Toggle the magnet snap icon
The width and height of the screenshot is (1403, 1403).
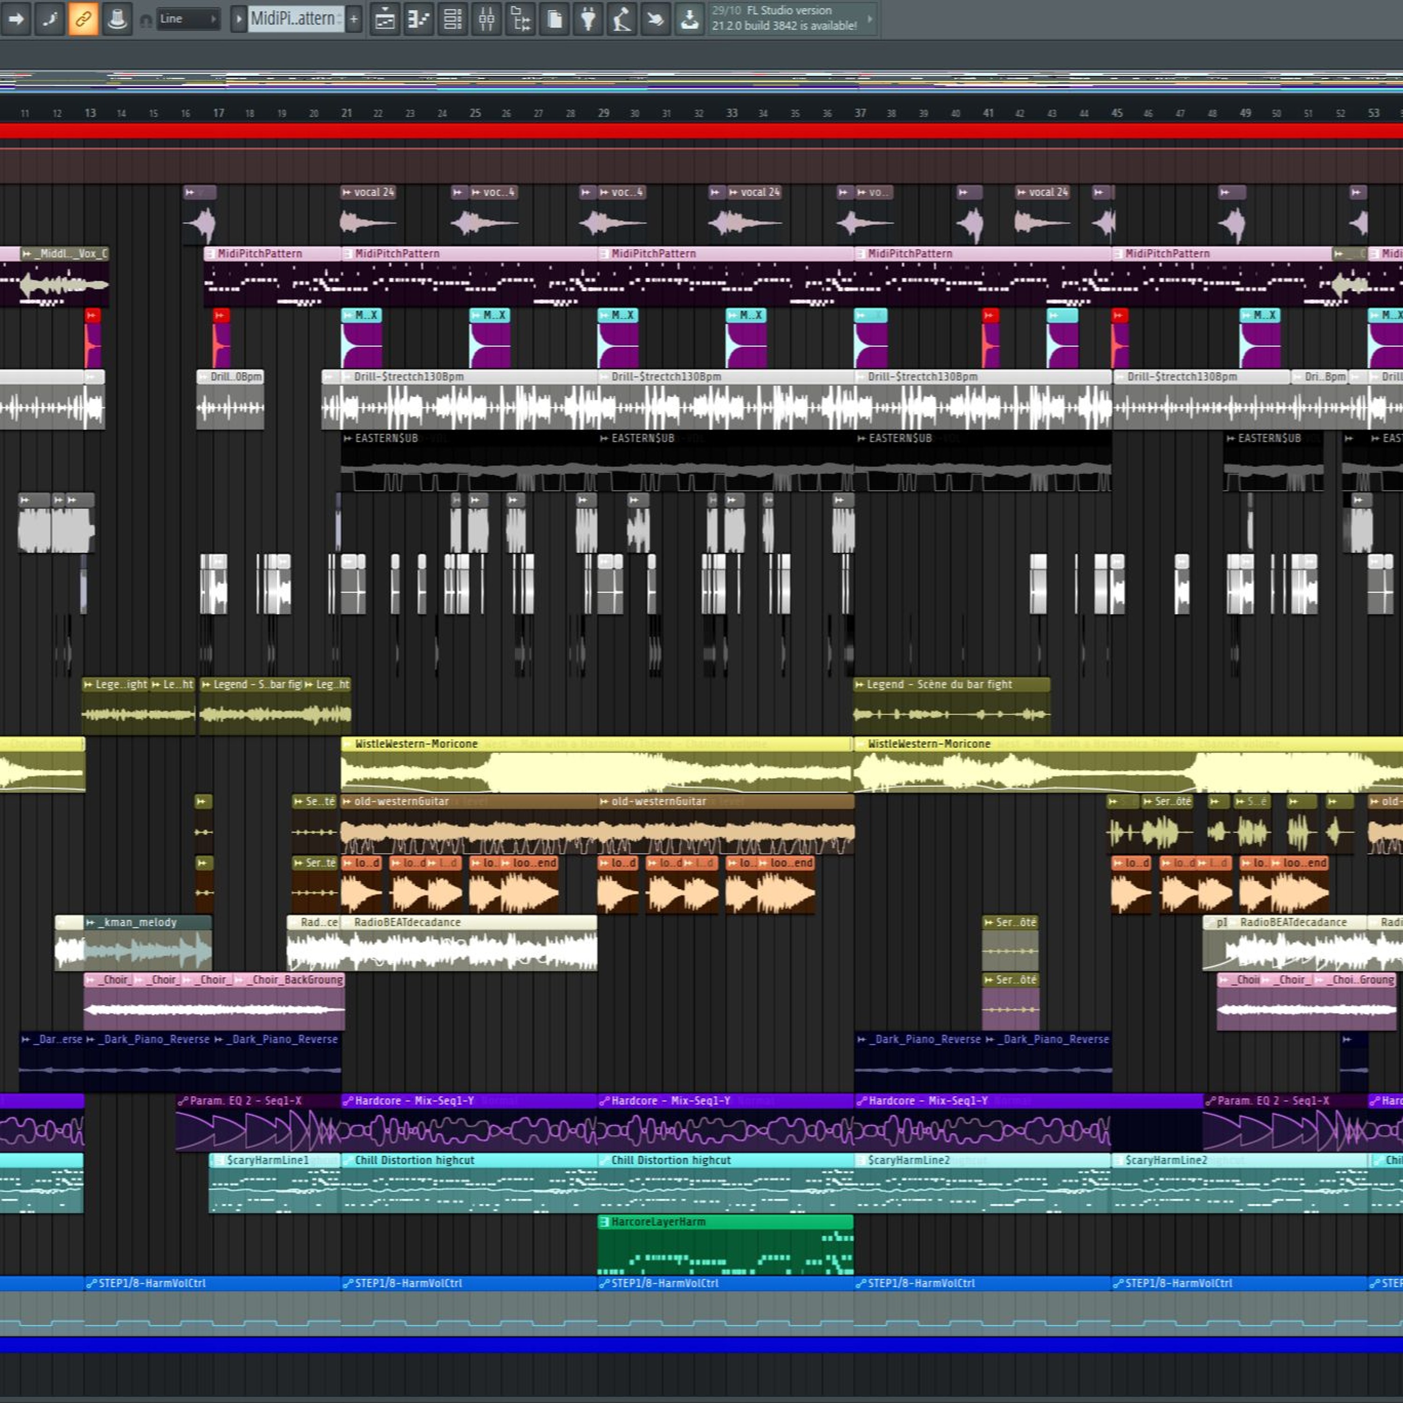(x=146, y=20)
